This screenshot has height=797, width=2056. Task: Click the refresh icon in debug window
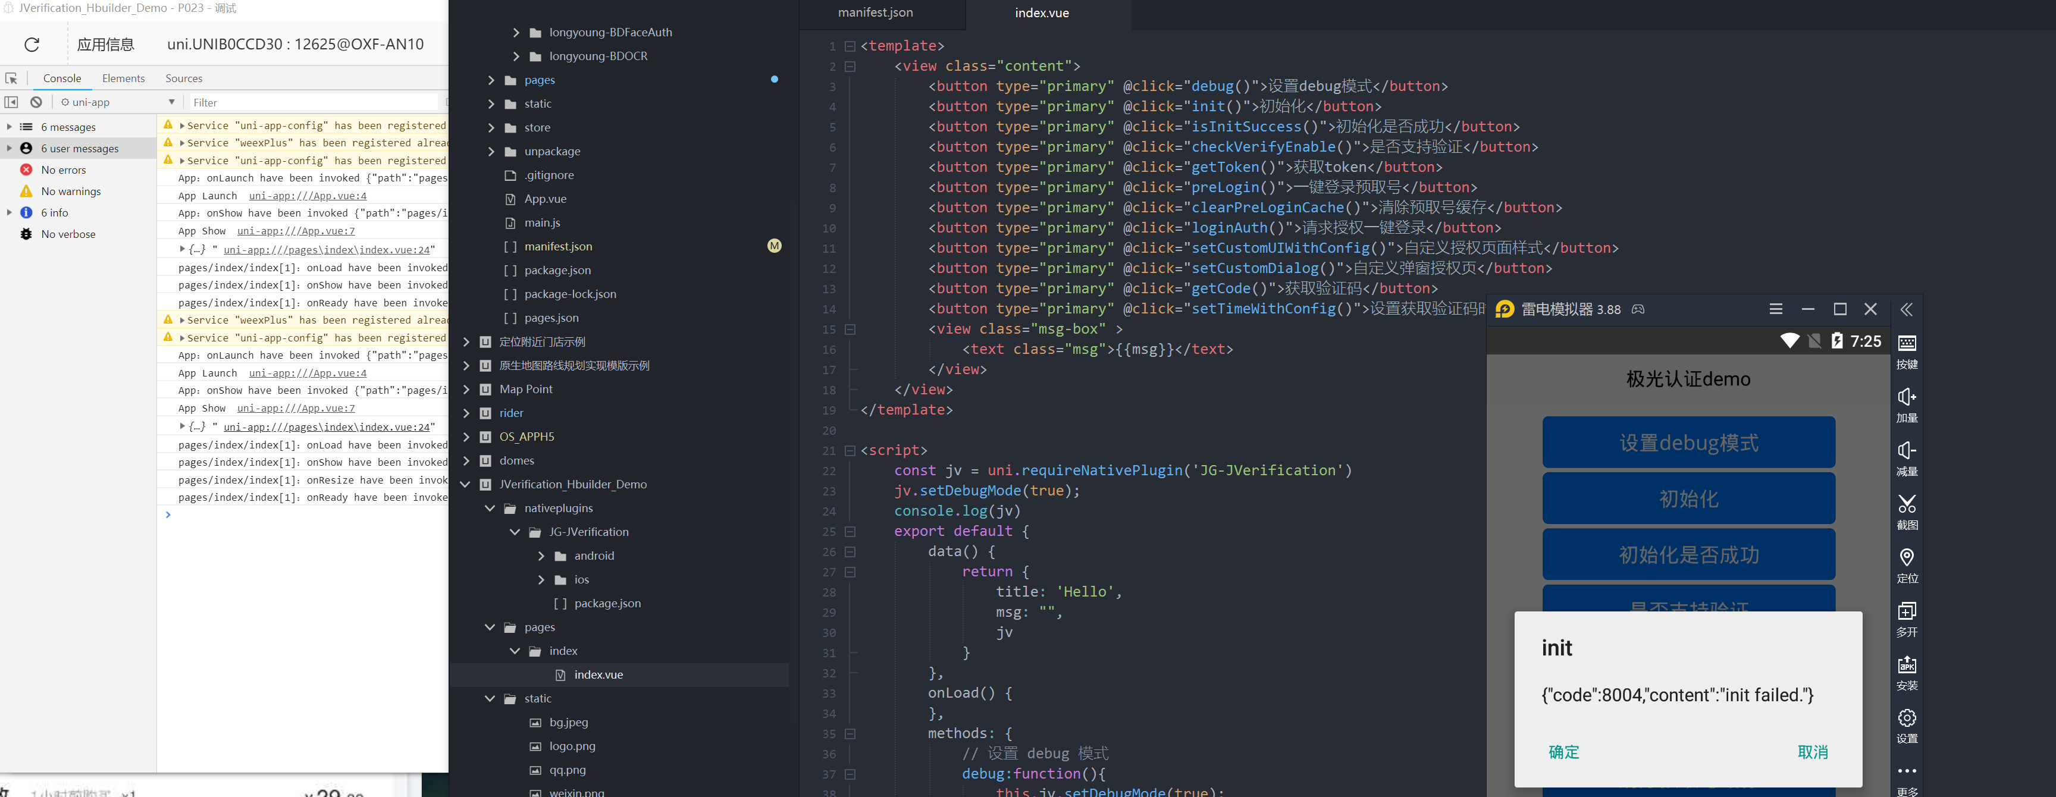point(32,45)
